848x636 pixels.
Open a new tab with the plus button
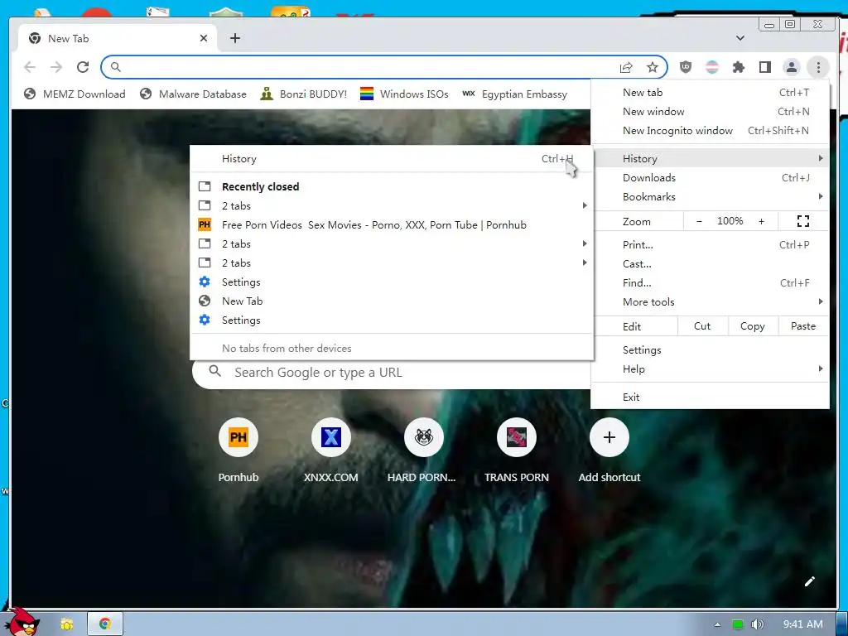[234, 38]
